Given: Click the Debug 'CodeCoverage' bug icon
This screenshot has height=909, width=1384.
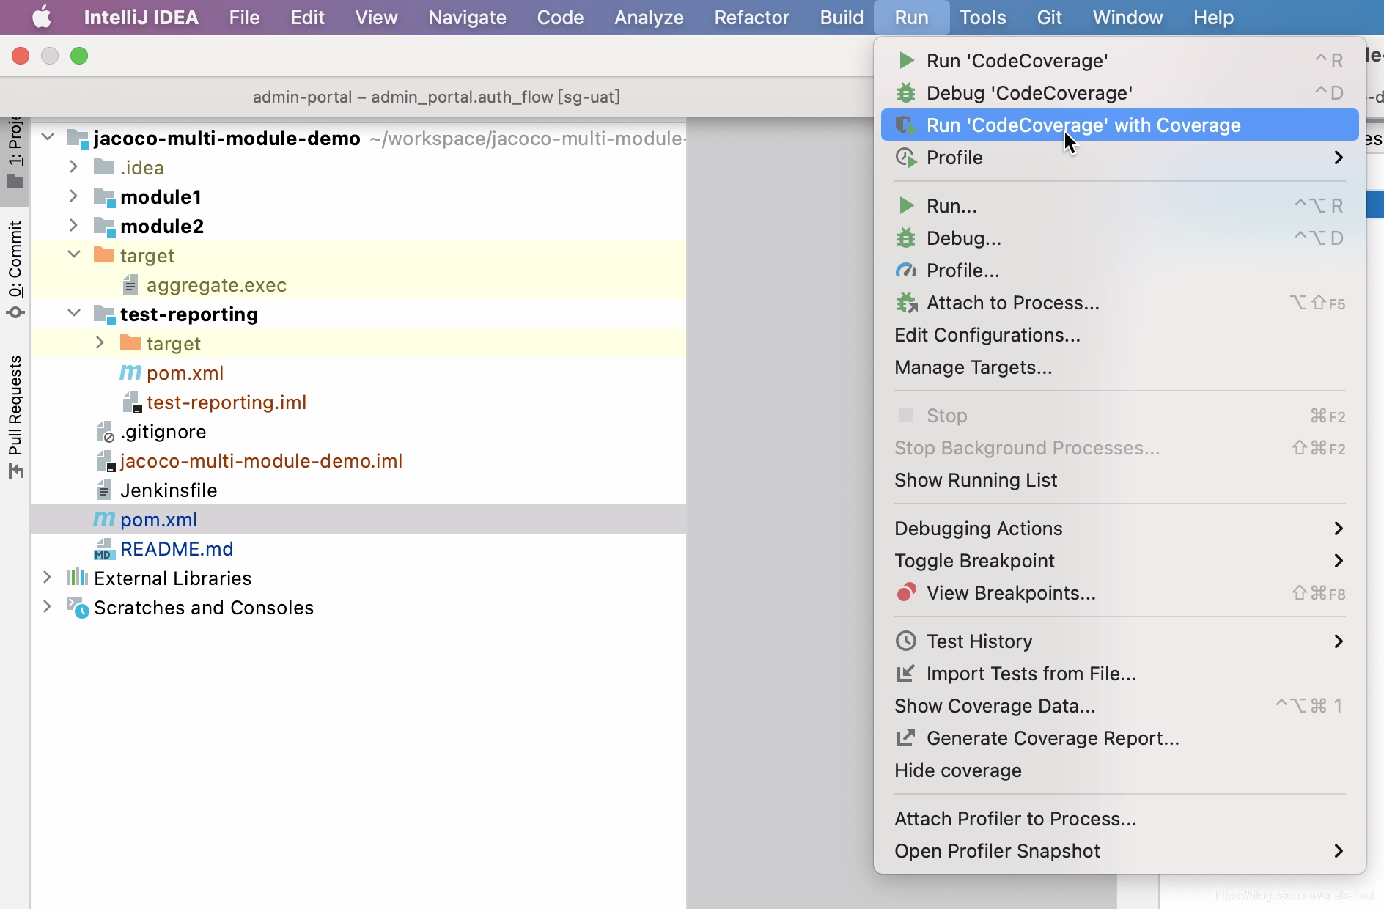Looking at the screenshot, I should [907, 92].
